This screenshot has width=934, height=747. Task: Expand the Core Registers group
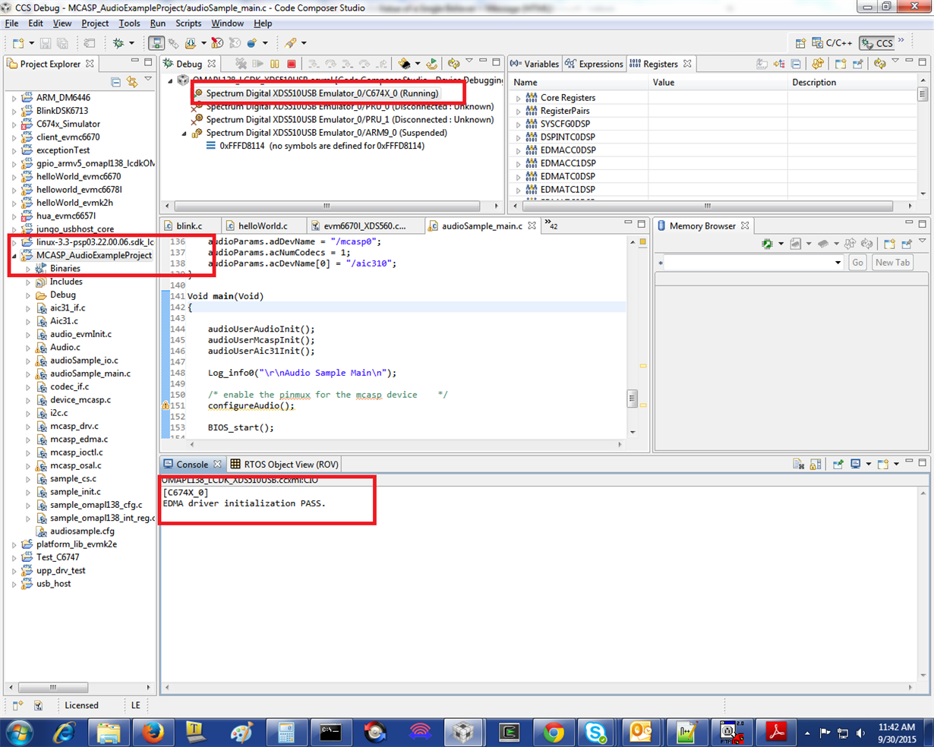(x=519, y=98)
